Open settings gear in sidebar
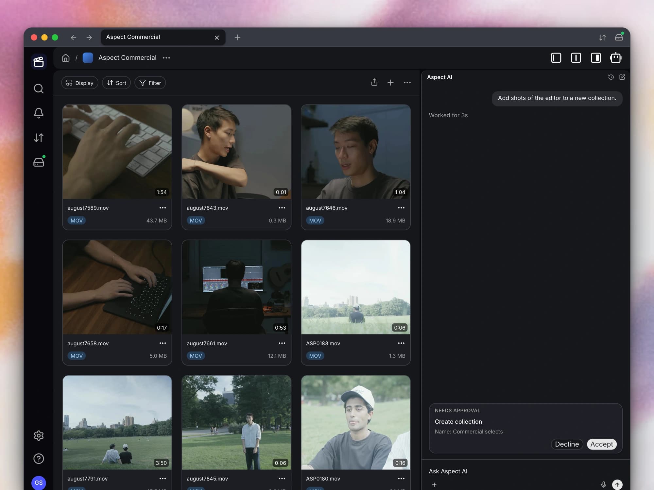 [x=39, y=435]
